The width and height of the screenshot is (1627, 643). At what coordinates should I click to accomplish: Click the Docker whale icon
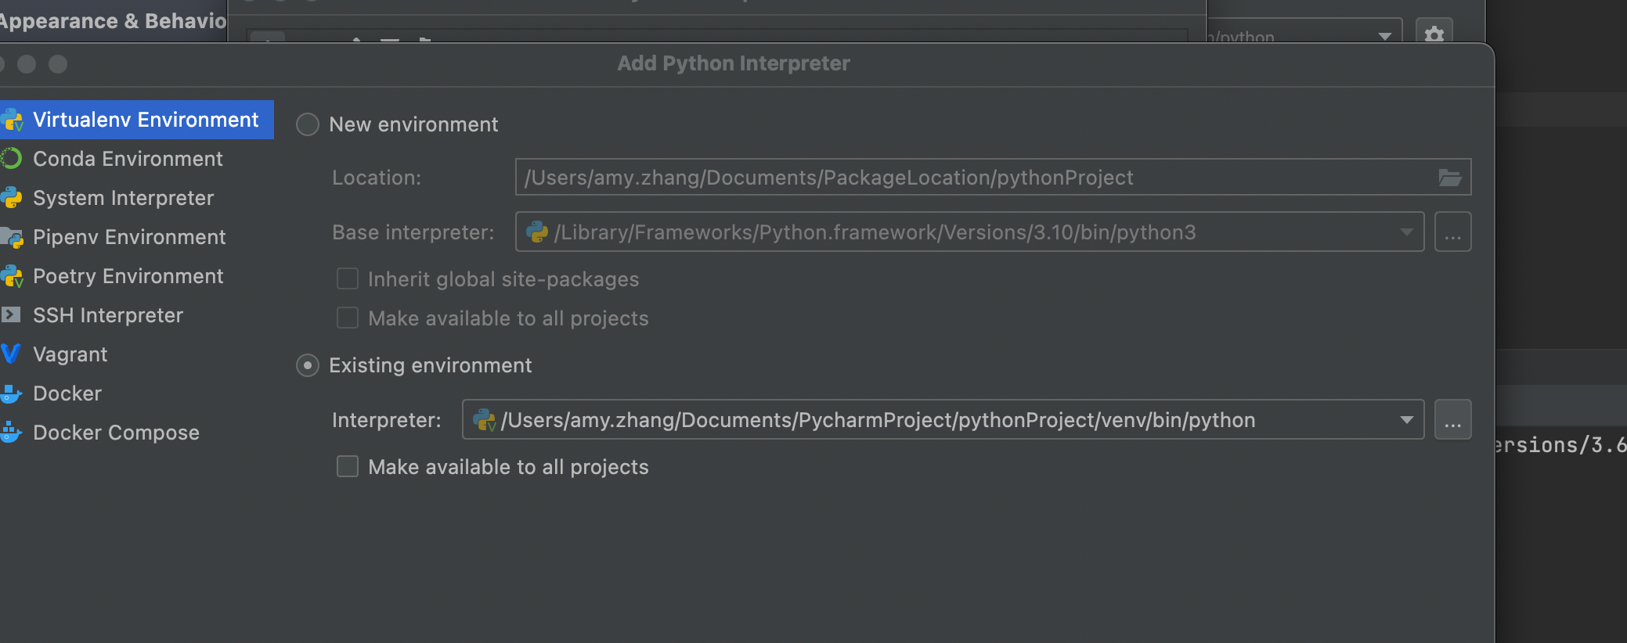10,393
